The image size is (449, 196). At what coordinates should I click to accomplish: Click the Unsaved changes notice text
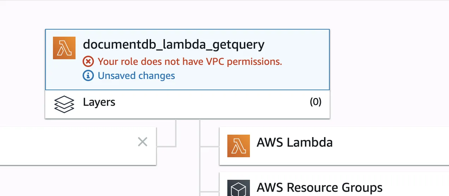136,75
